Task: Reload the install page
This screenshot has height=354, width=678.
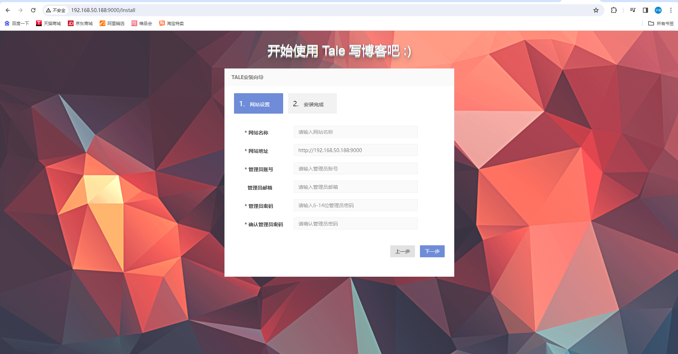Action: 33,10
